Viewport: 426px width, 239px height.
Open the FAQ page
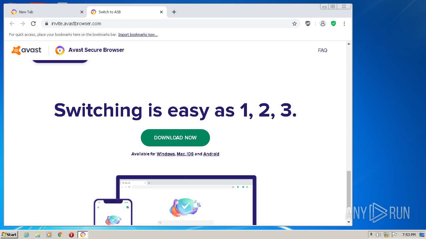322,50
